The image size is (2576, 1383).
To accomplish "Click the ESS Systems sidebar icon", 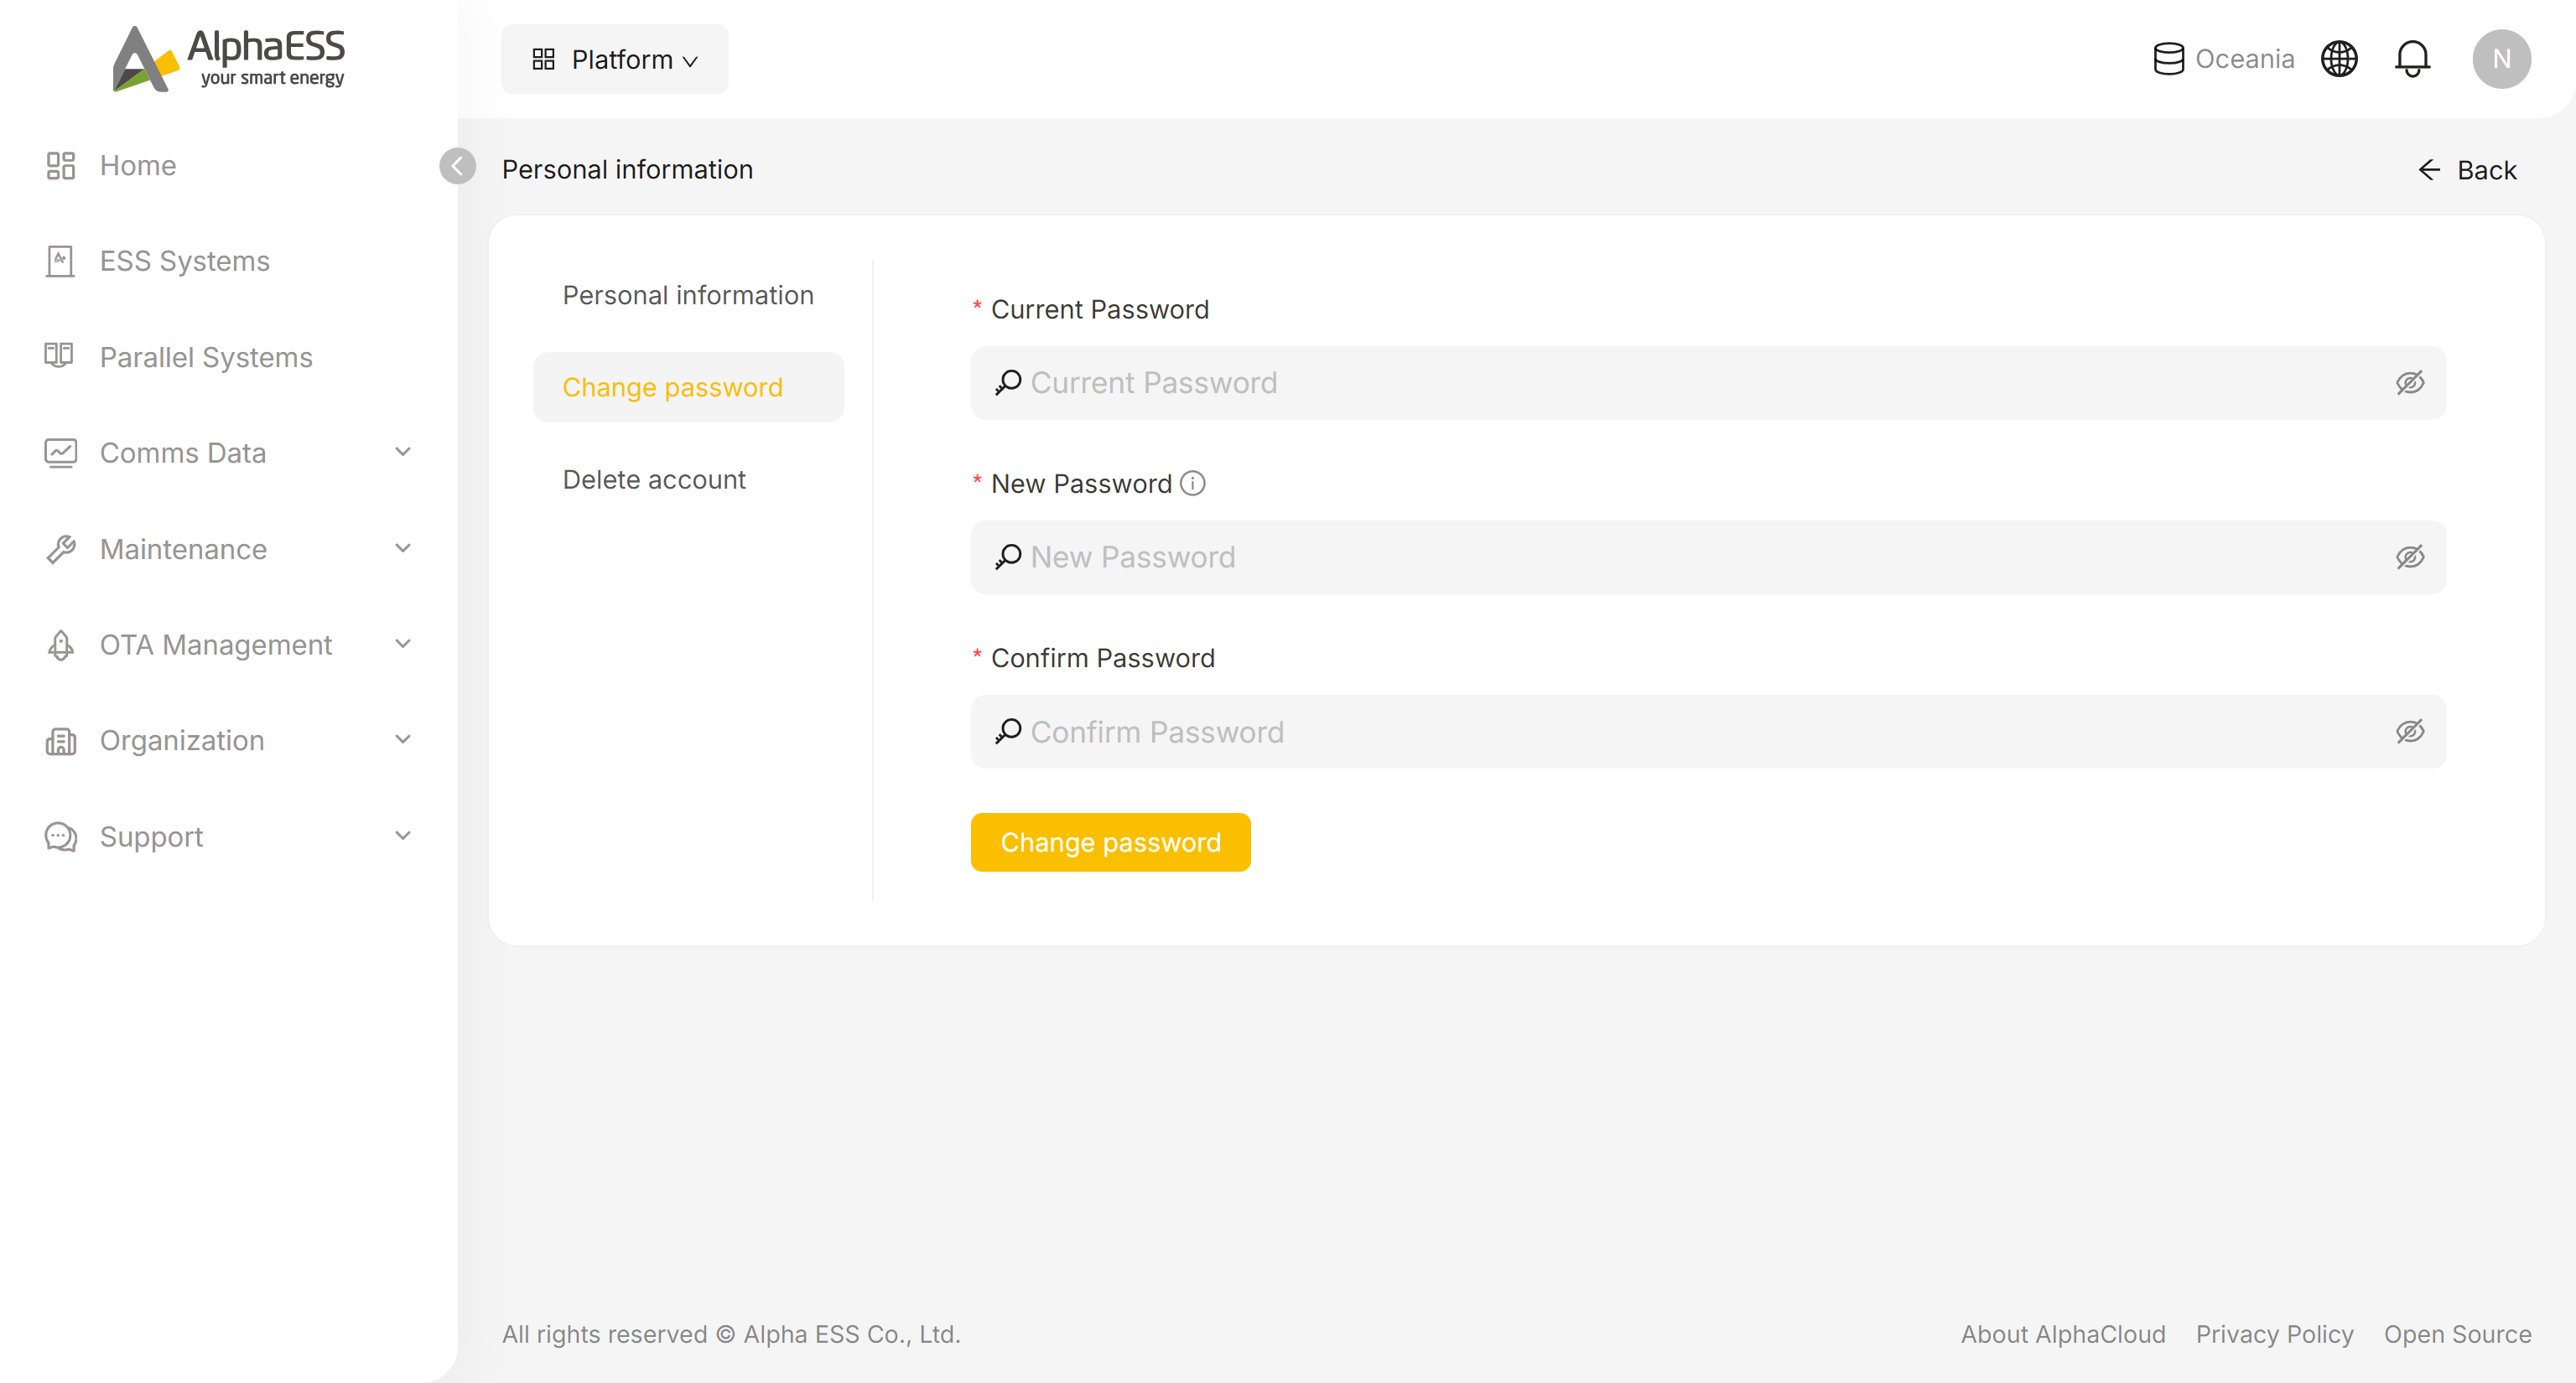I will point(60,261).
